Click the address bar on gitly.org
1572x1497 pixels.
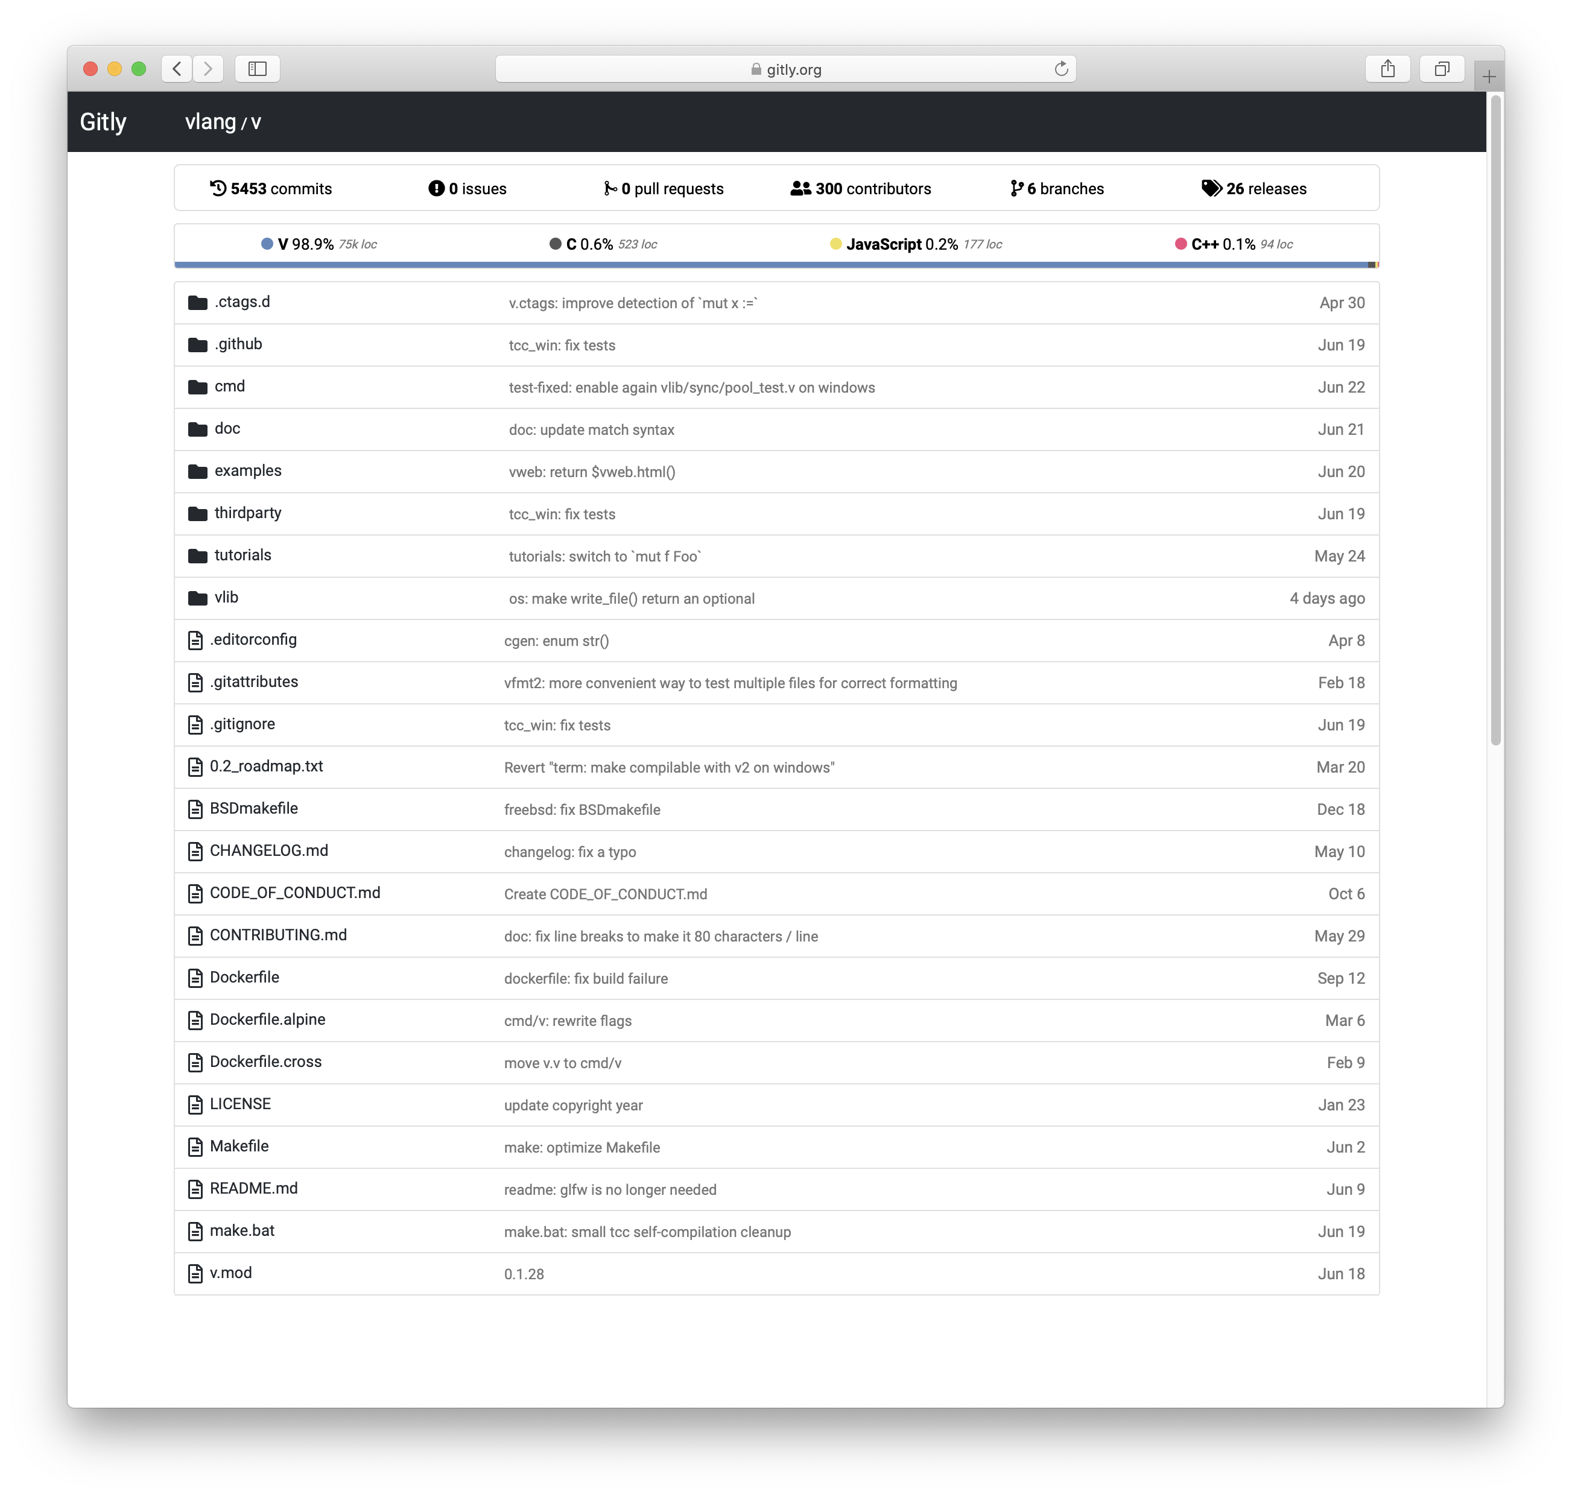786,70
